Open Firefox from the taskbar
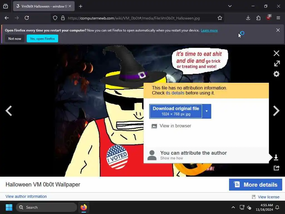The width and height of the screenshot is (285, 214). click(84, 207)
